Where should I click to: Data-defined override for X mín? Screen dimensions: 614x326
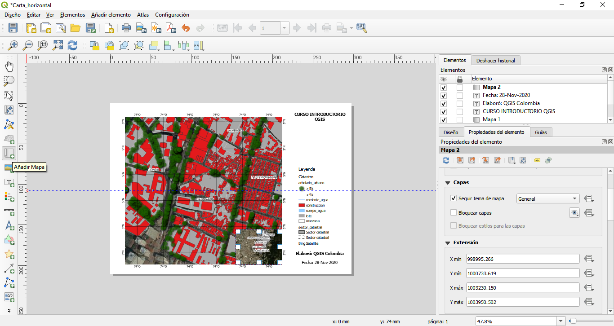590,259
